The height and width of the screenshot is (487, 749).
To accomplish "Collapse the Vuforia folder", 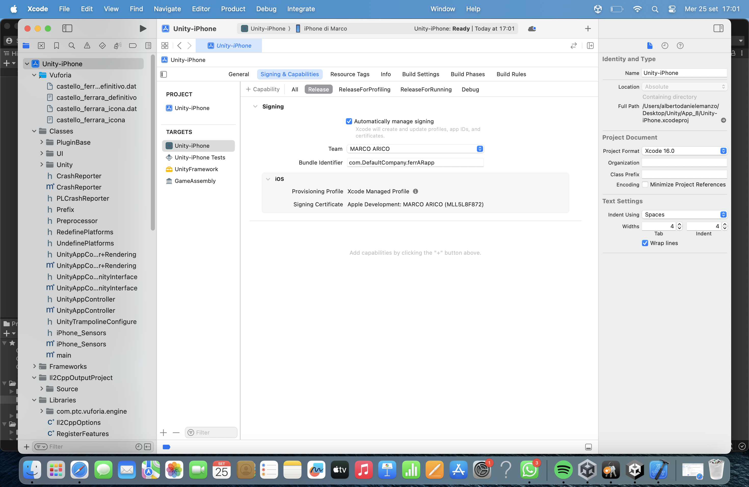I will (x=34, y=75).
